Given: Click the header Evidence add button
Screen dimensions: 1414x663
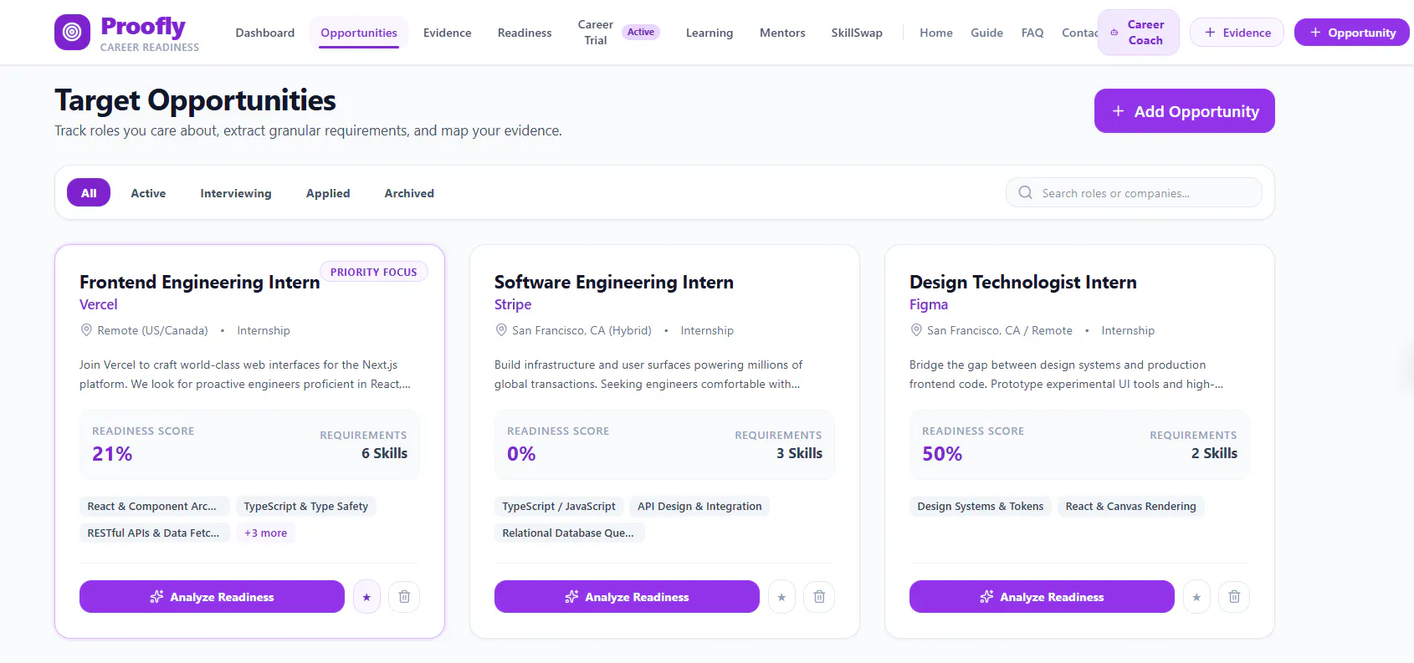Looking at the screenshot, I should pos(1237,33).
